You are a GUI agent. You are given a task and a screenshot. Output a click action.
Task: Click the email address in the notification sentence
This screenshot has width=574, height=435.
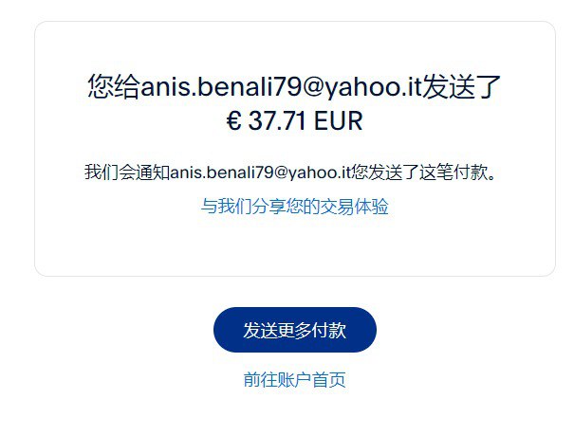pyautogui.click(x=261, y=172)
